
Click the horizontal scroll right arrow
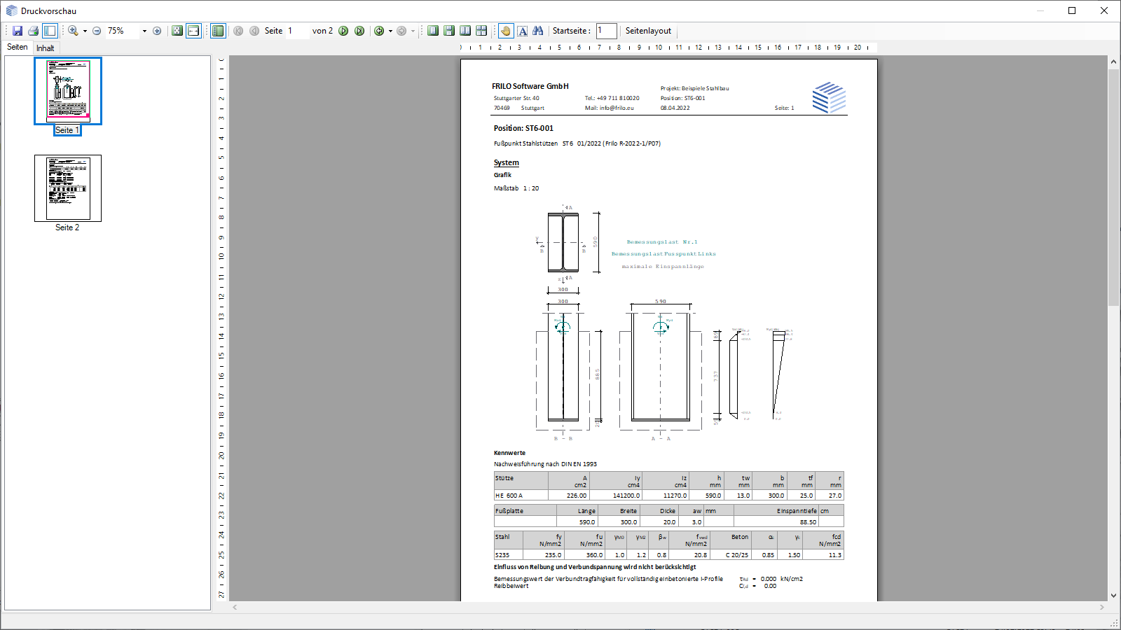point(1102,608)
